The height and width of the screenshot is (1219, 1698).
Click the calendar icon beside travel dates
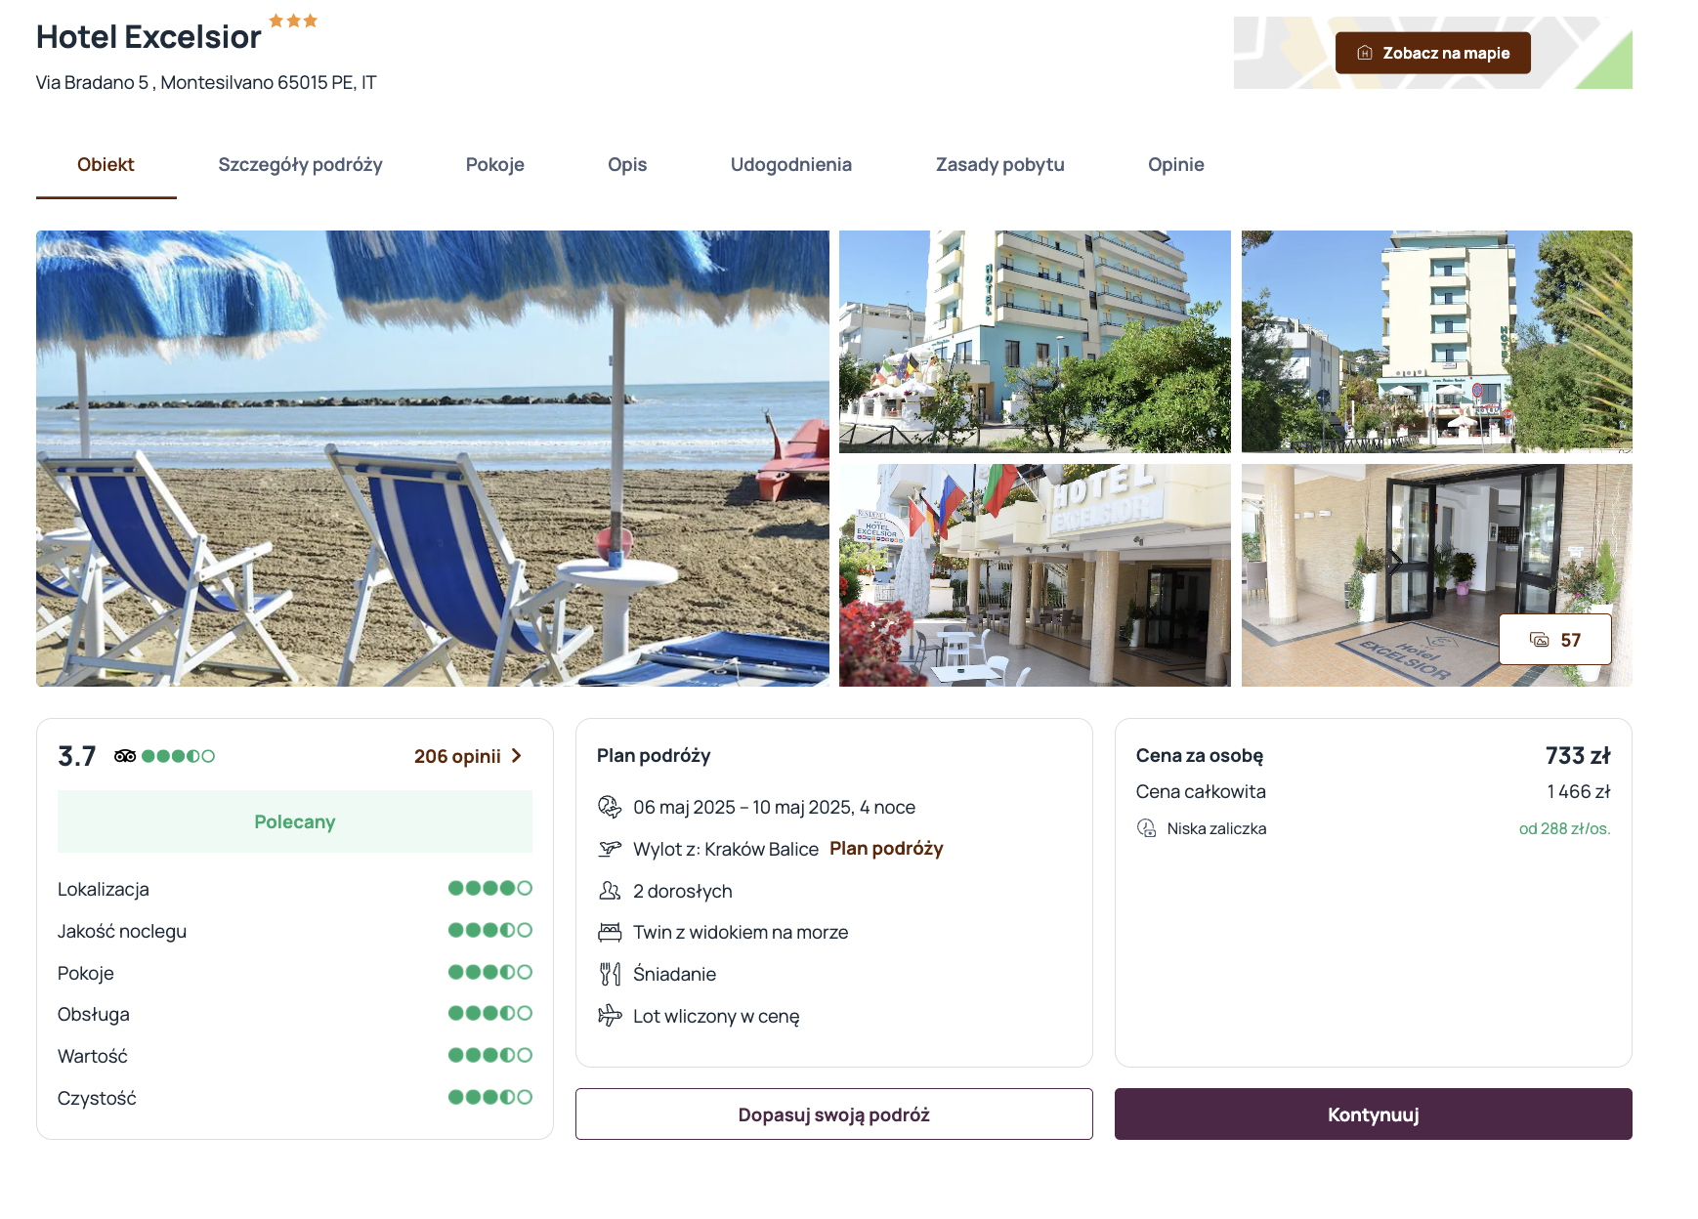coord(610,807)
